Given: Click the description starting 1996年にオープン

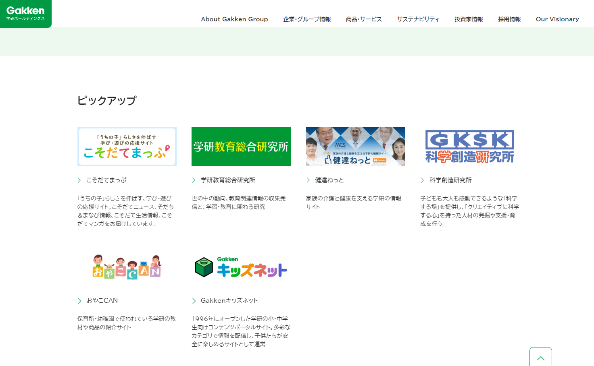Looking at the screenshot, I should [x=241, y=331].
